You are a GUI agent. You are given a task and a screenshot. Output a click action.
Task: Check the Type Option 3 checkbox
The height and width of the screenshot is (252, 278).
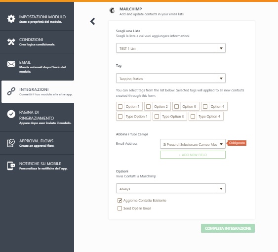click(157, 117)
